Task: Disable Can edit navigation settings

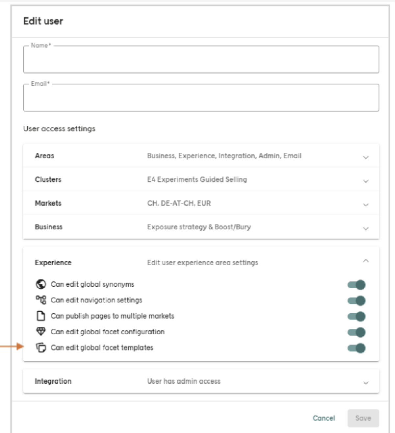Action: click(x=356, y=300)
